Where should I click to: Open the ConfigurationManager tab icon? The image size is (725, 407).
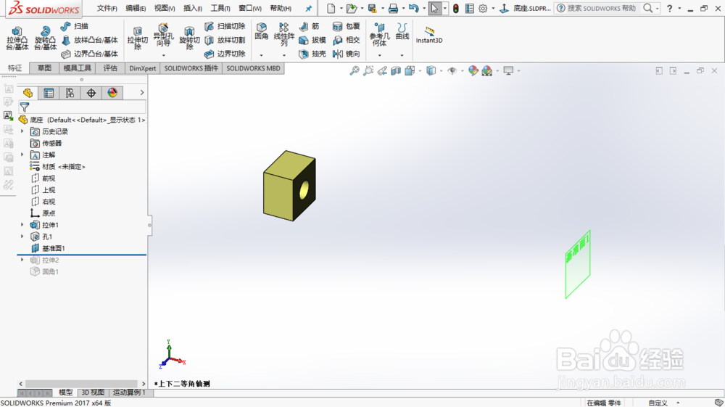tap(70, 93)
